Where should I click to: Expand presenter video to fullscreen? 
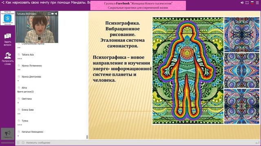click(x=49, y=14)
